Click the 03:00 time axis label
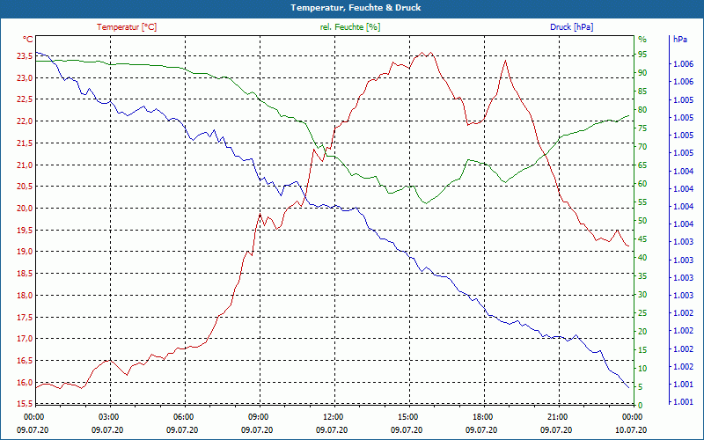 tap(108, 417)
